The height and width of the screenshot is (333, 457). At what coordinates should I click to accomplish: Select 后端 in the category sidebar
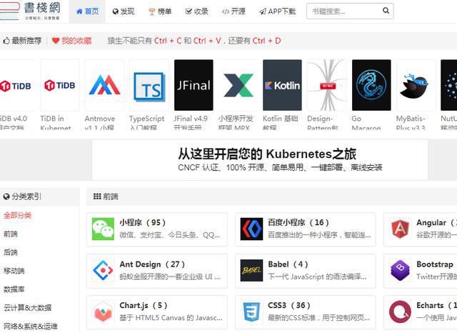[11, 252]
